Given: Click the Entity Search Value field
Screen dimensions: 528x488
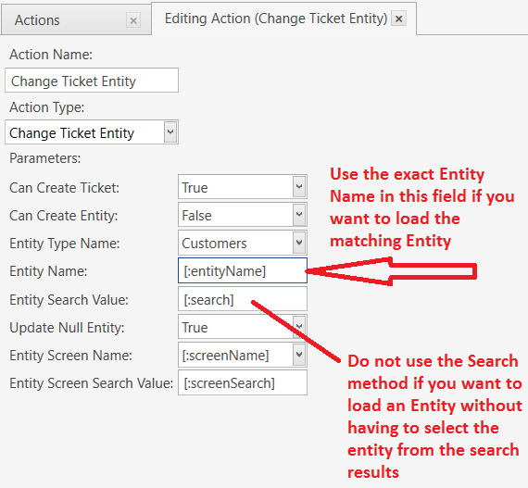Looking at the screenshot, I should [243, 299].
